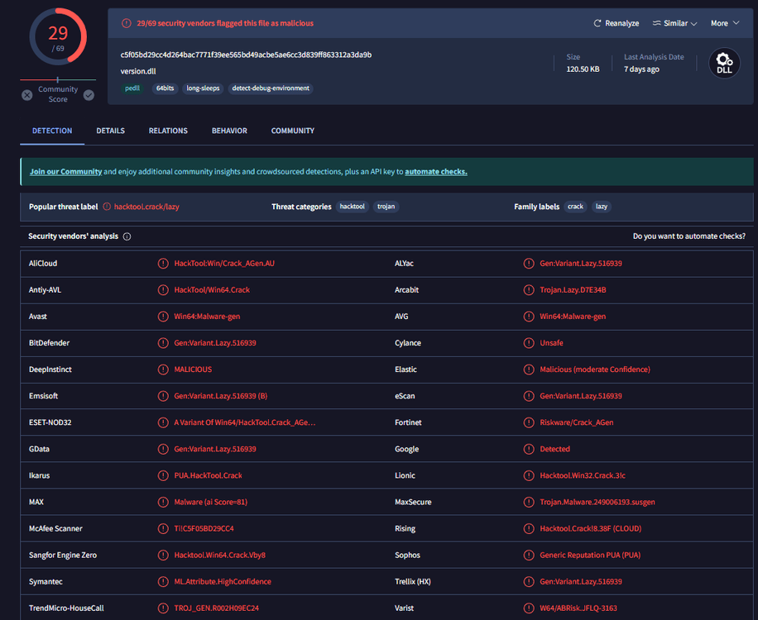Open the Behavior tab
Image resolution: width=758 pixels, height=620 pixels.
click(229, 131)
